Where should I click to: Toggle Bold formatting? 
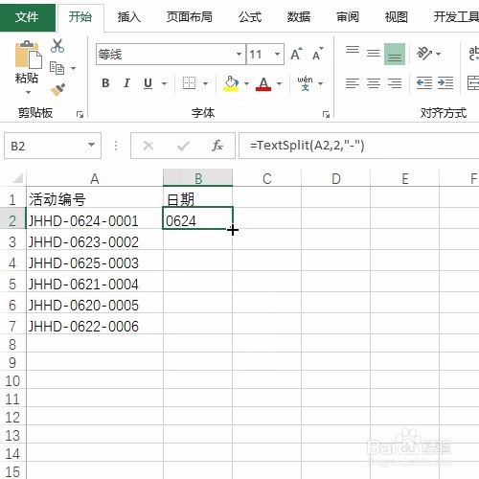105,83
